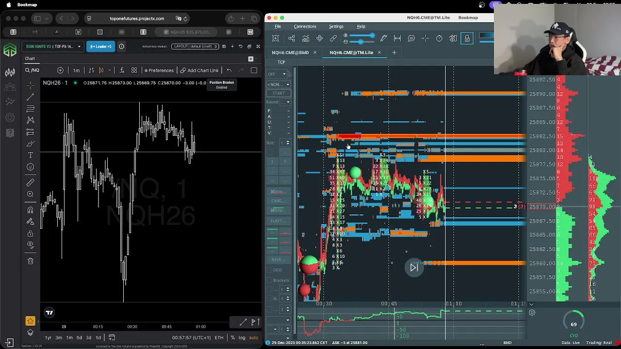Viewport: 621px width, 349px height.
Task: Open the Settings menu in Bookmap
Action: point(336,26)
